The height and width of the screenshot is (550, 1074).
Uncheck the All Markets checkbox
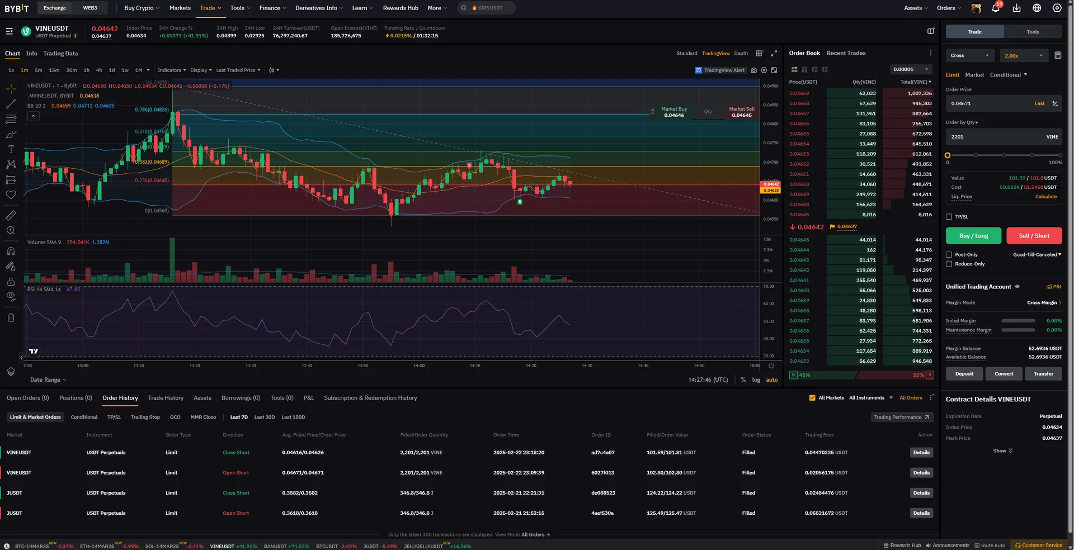pyautogui.click(x=812, y=398)
